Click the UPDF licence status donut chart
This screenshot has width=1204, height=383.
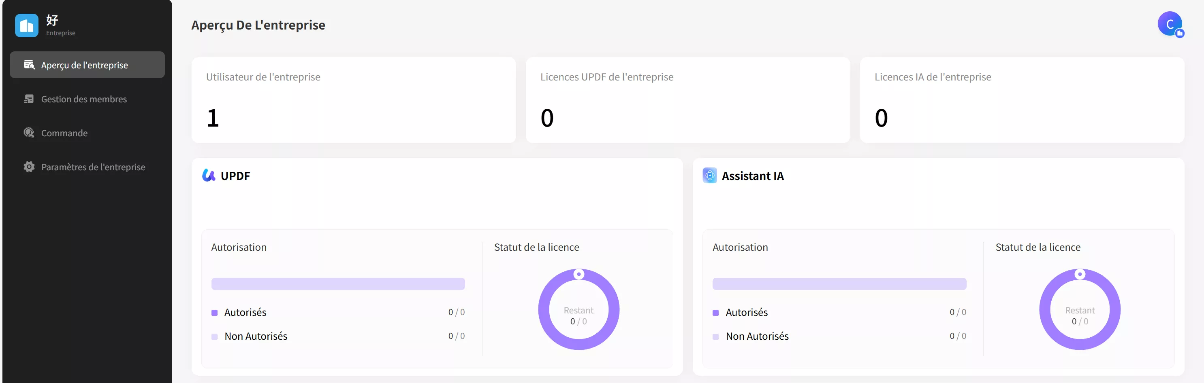click(x=579, y=309)
